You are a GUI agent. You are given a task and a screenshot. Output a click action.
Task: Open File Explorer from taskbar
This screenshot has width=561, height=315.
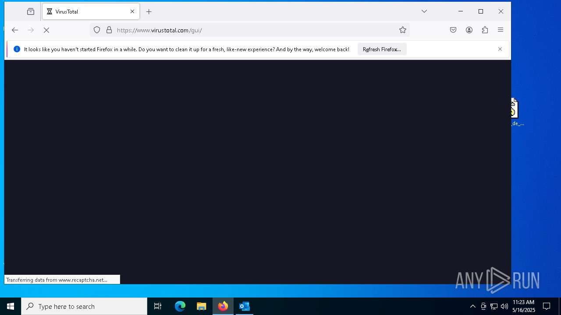pyautogui.click(x=202, y=306)
